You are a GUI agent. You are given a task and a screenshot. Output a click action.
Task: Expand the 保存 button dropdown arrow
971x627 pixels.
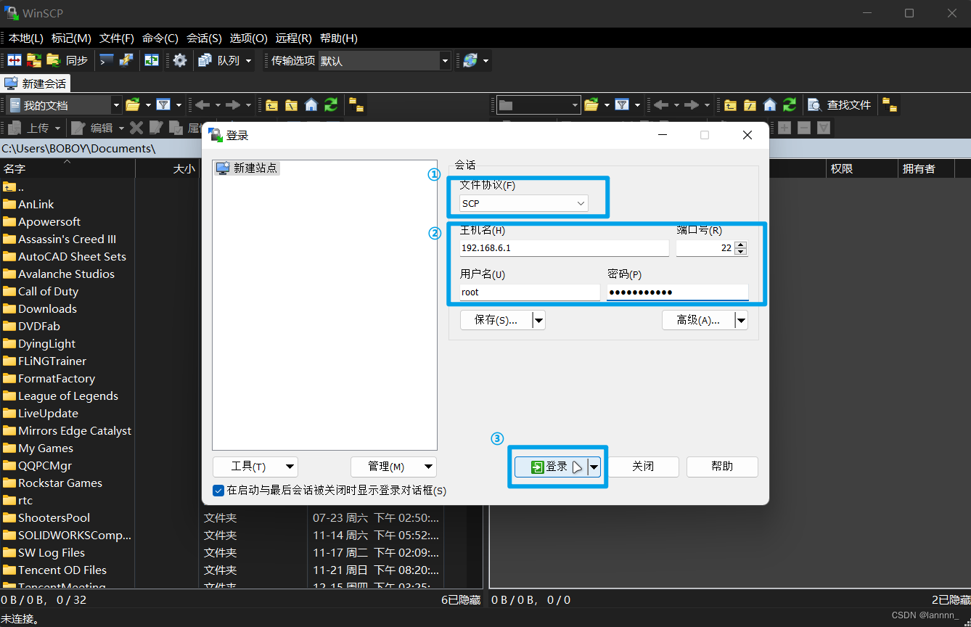pos(539,320)
